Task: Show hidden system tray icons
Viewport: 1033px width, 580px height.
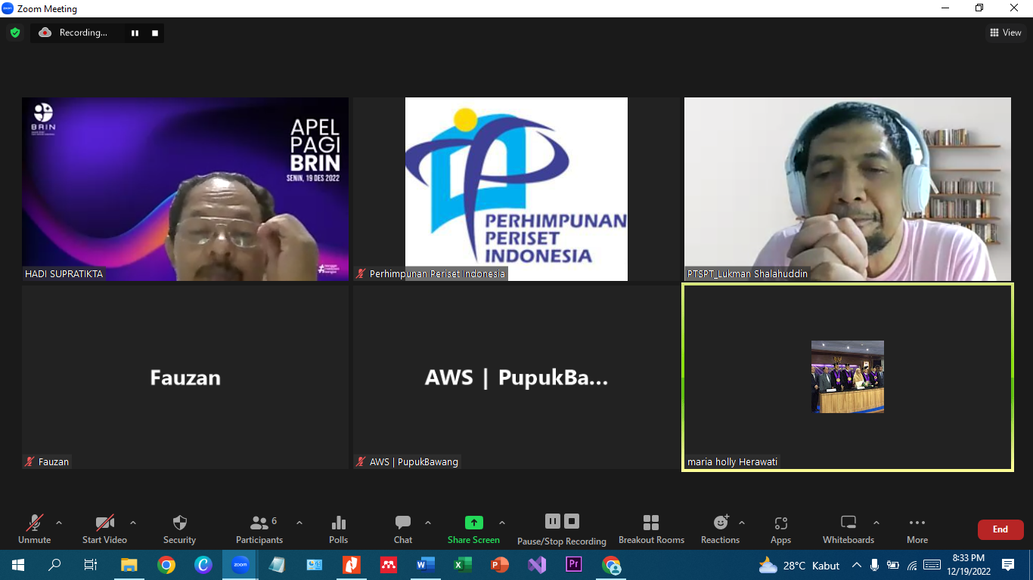Action: [x=857, y=565]
